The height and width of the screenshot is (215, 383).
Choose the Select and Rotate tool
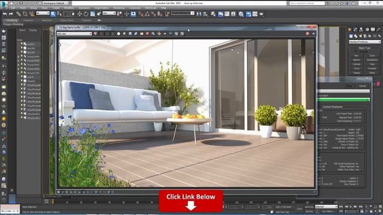pos(86,14)
